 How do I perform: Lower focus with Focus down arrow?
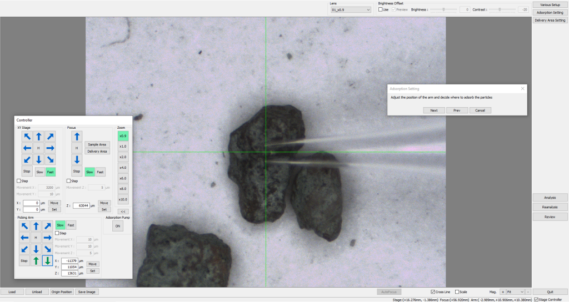pyautogui.click(x=77, y=159)
